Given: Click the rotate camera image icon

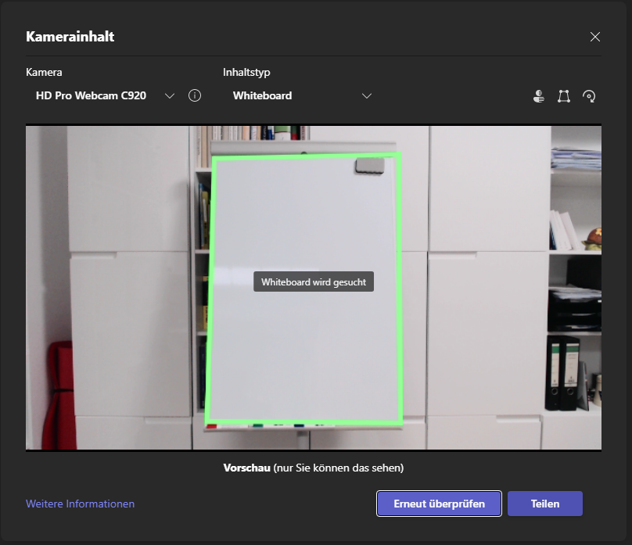Looking at the screenshot, I should click(589, 96).
